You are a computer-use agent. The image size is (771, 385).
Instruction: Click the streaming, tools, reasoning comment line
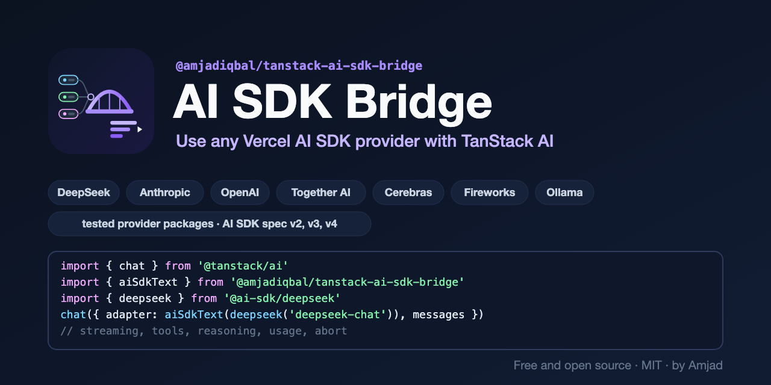pyautogui.click(x=204, y=331)
